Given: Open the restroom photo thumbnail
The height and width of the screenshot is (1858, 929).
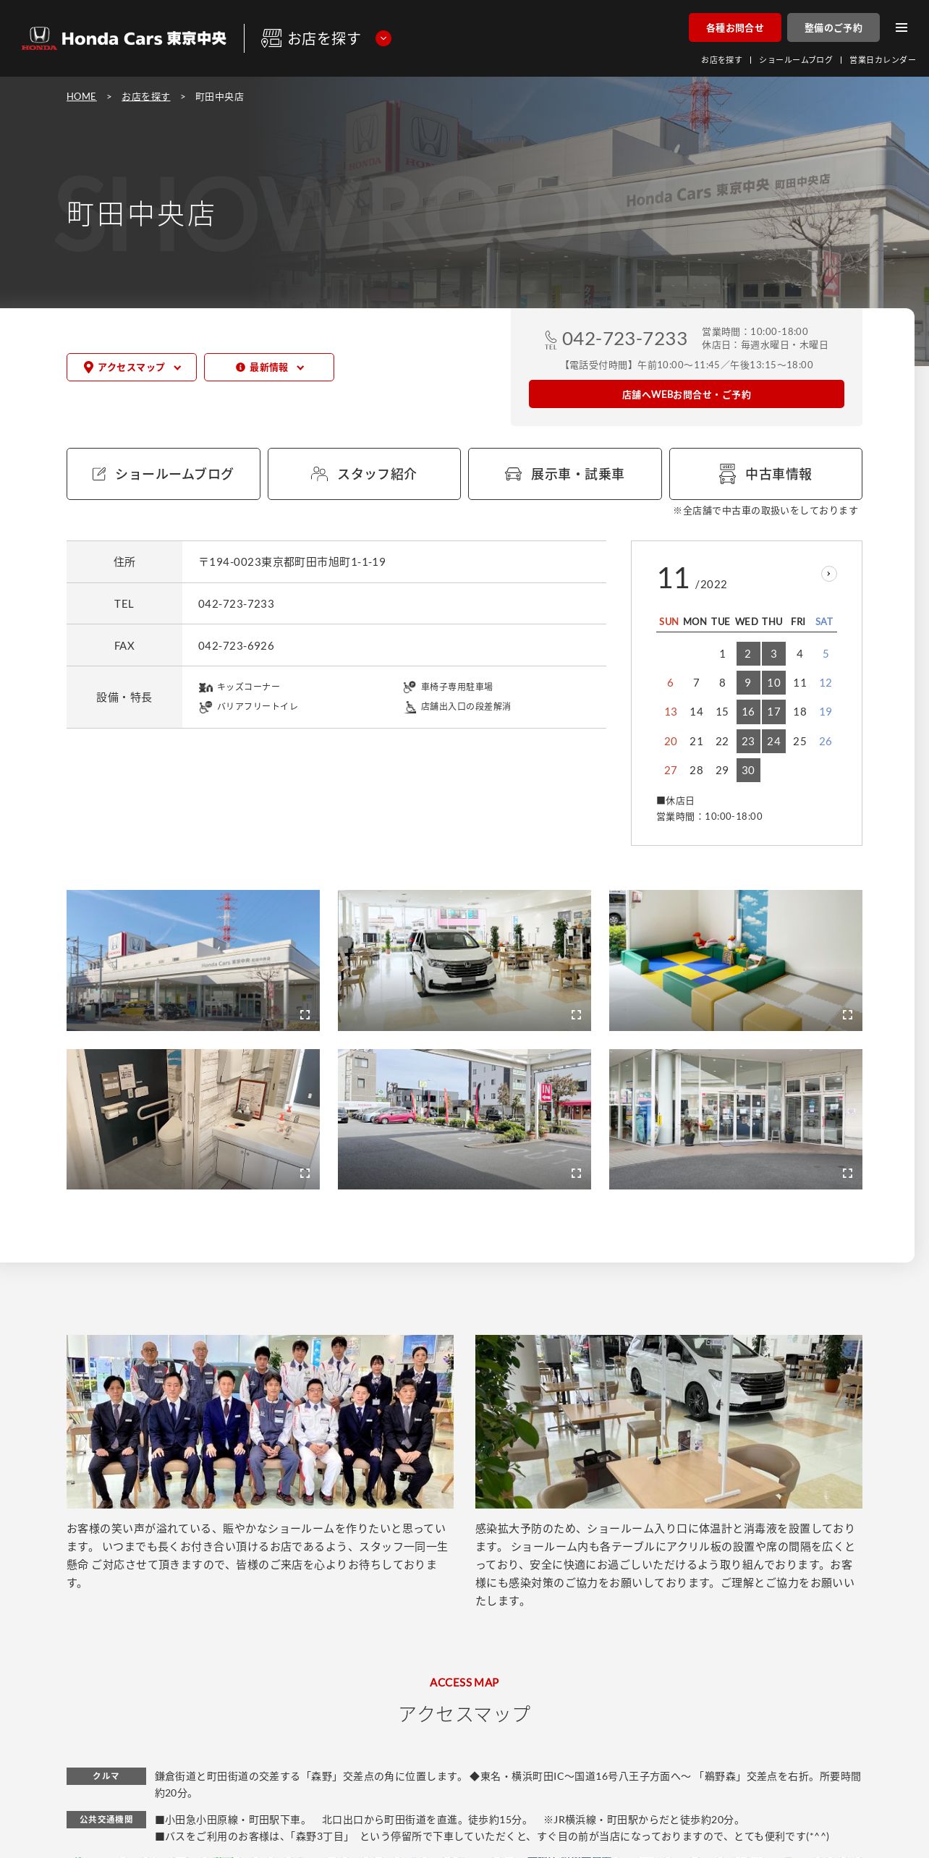Looking at the screenshot, I should [193, 1119].
